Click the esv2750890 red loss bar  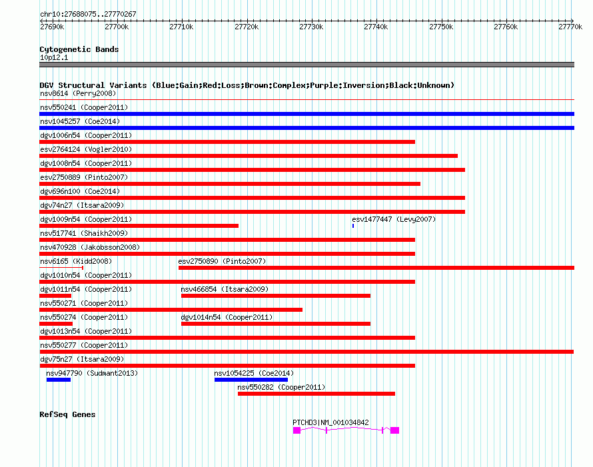[376, 268]
